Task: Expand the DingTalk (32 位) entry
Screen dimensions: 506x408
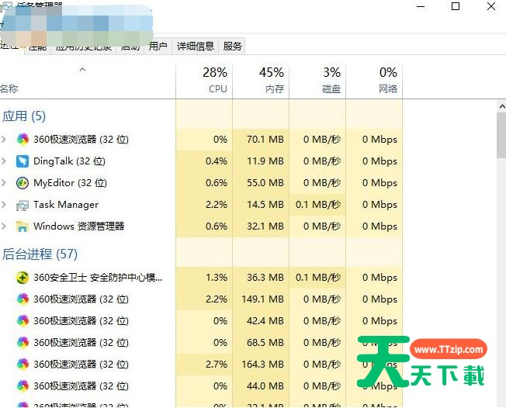Action: click(4, 161)
